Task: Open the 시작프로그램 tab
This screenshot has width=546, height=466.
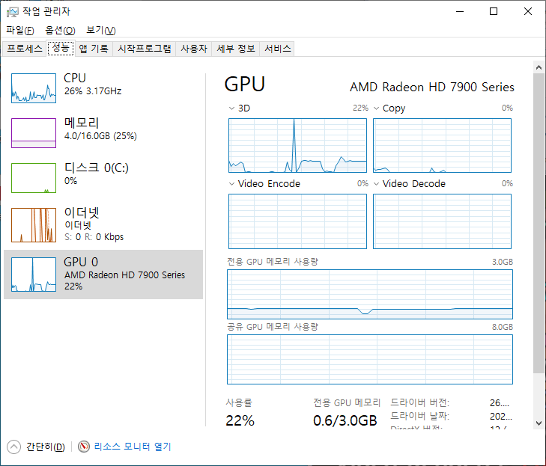Action: pos(144,49)
